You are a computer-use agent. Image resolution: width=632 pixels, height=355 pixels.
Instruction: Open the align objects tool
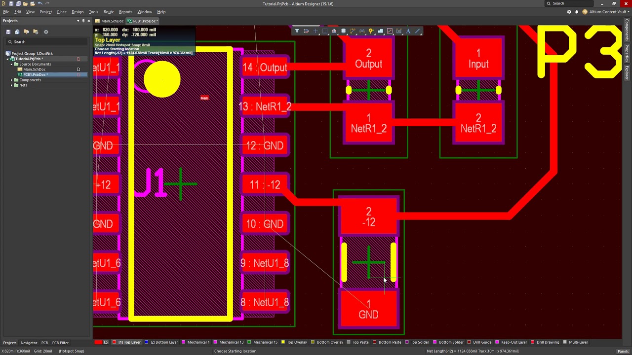tap(334, 31)
